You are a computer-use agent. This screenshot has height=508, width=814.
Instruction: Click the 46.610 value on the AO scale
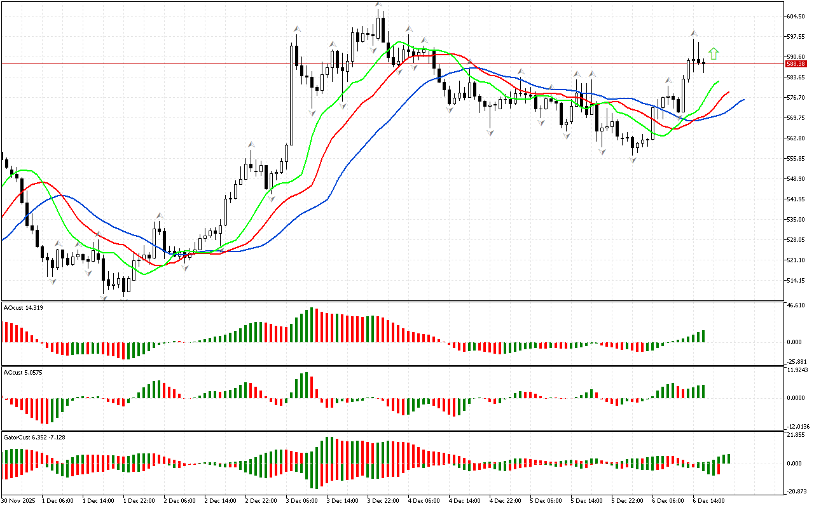tap(796, 305)
